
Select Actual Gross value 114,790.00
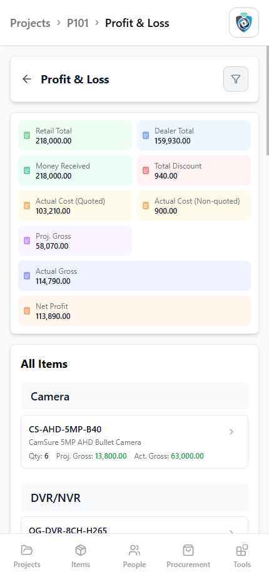[53, 281]
